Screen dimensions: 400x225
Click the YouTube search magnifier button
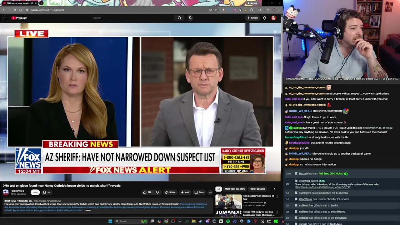(x=179, y=18)
